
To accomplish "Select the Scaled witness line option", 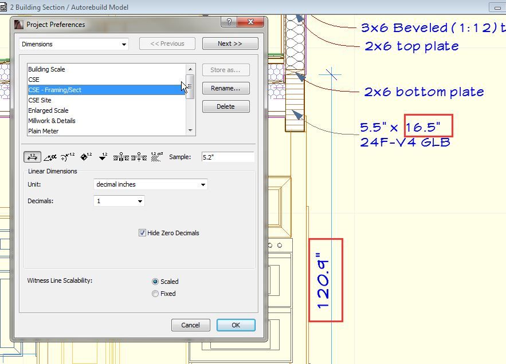I will 155,282.
